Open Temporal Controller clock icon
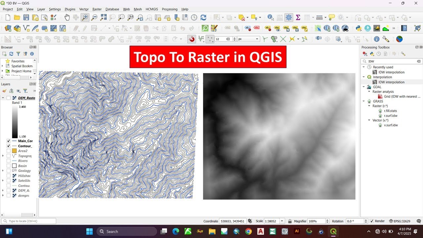Viewport: 423px width, 238px height. (x=194, y=17)
